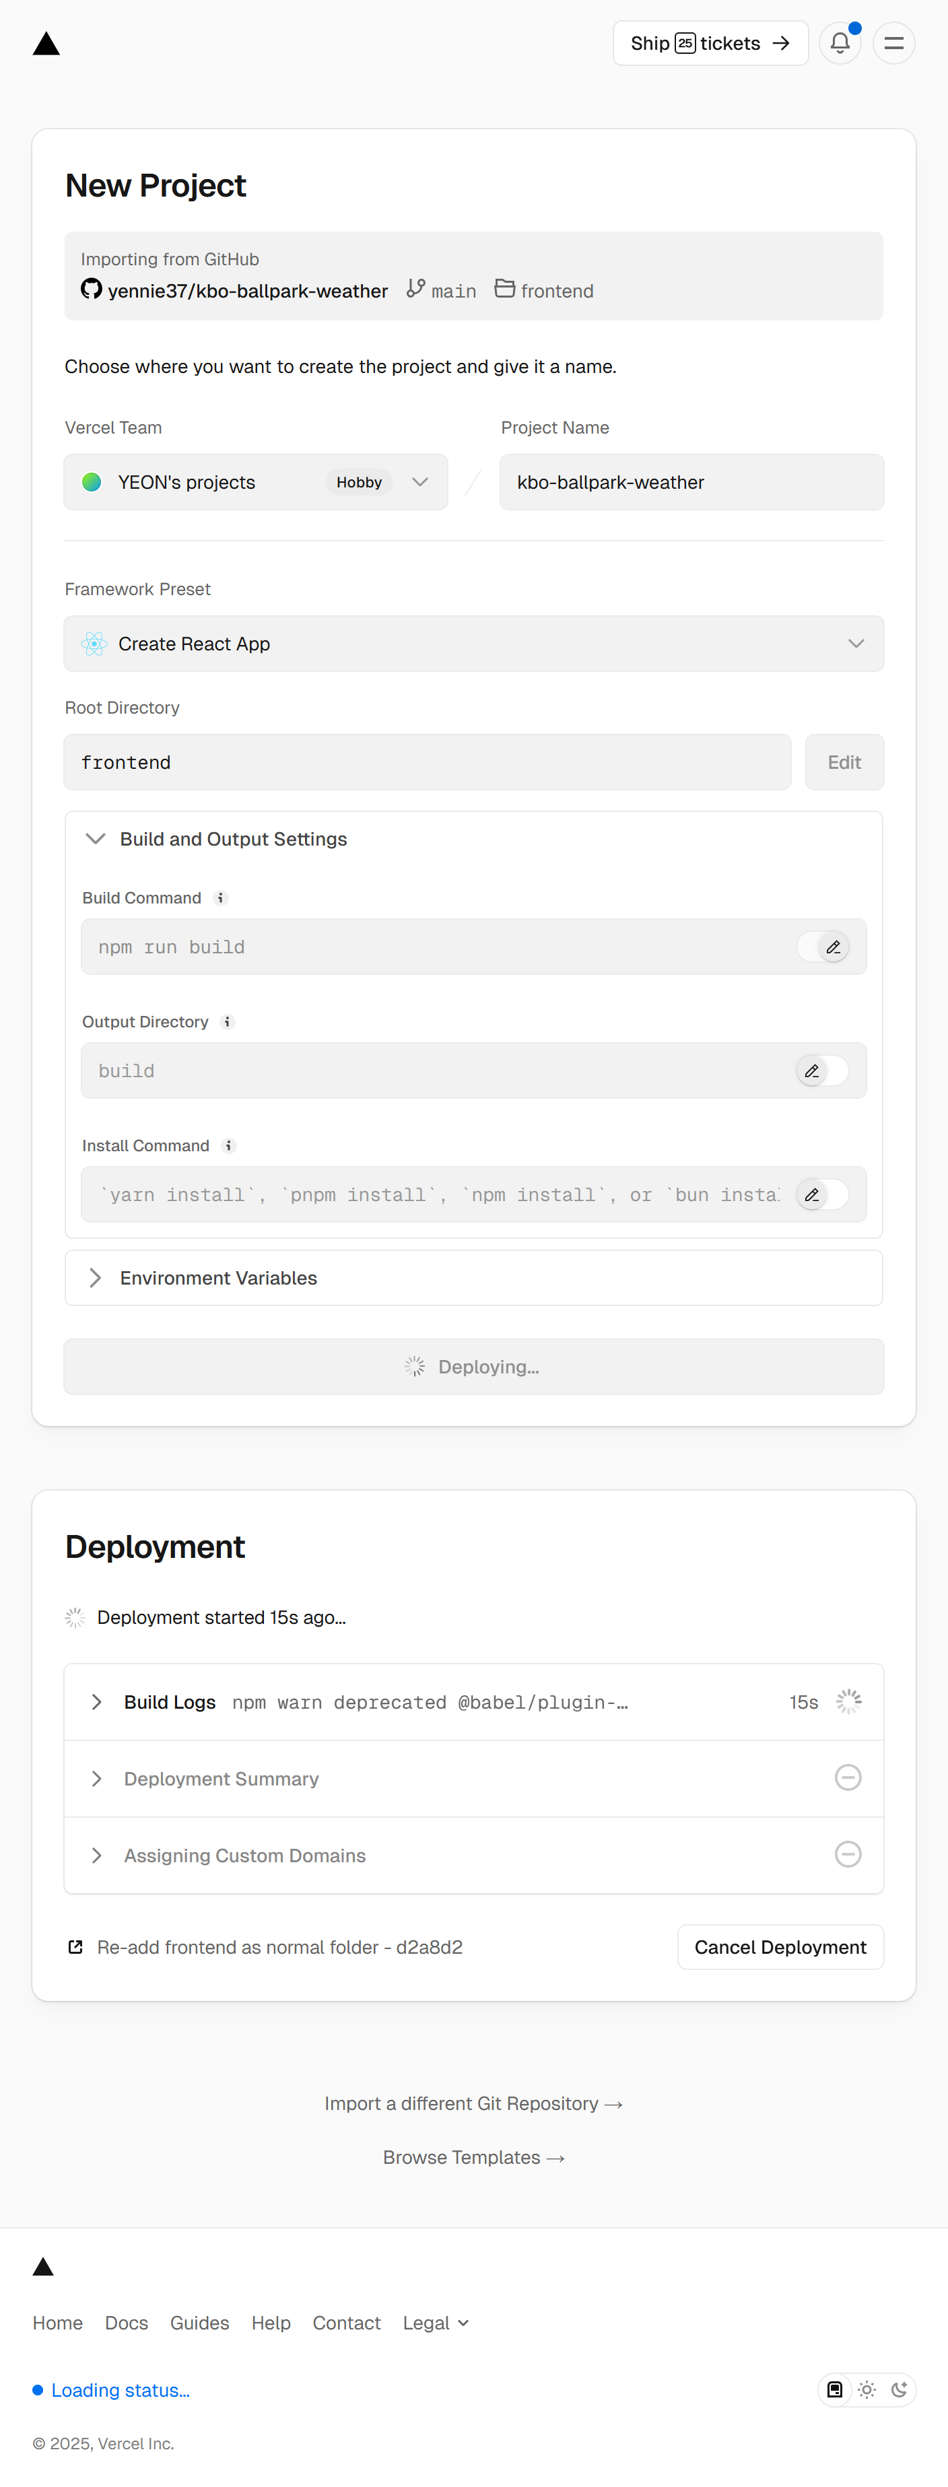Open the Vercel Team dropdown YEON's projects
This screenshot has height=2487, width=948.
(256, 482)
